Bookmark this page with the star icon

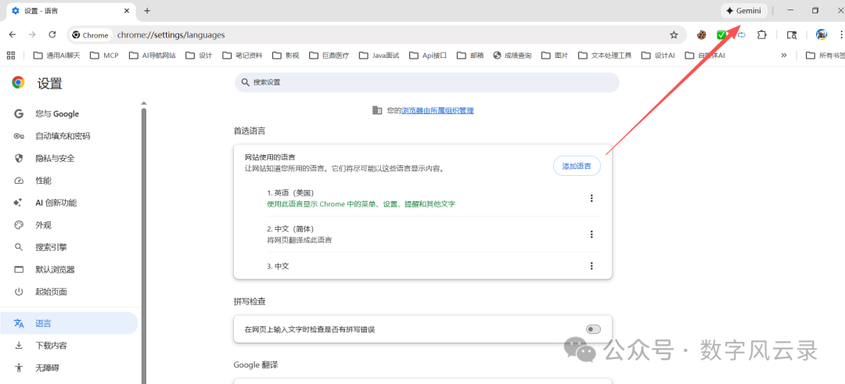[x=674, y=35]
